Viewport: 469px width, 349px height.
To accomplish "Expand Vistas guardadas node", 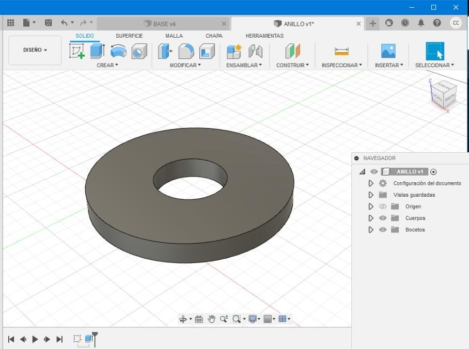I will [x=371, y=195].
